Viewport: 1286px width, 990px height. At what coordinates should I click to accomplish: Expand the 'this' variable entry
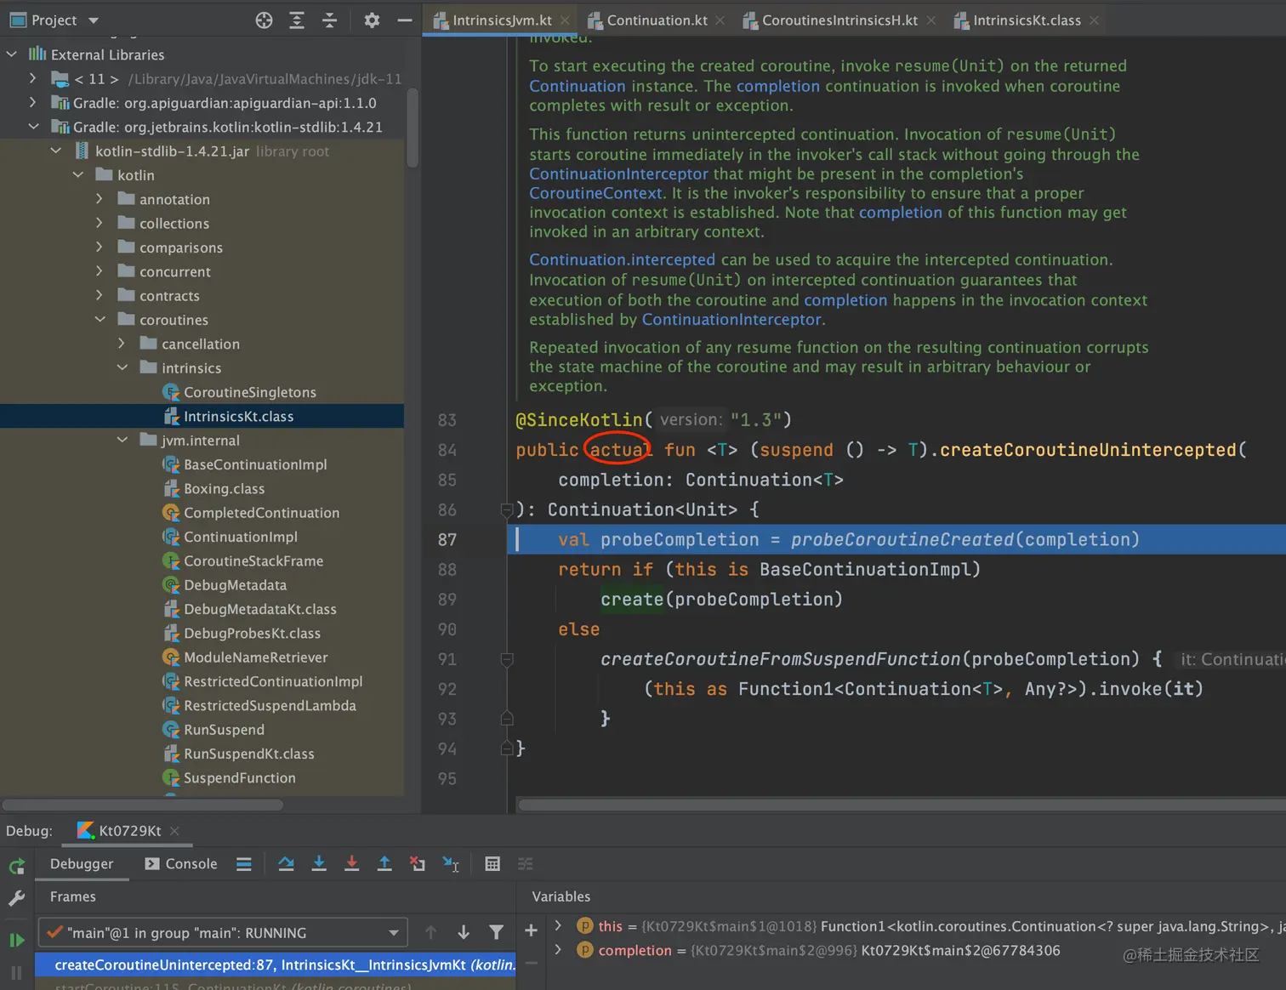[558, 925]
